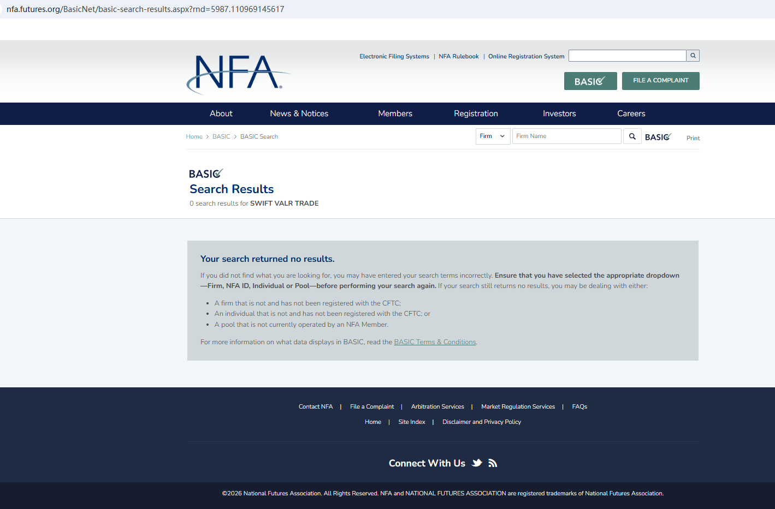This screenshot has width=775, height=509.
Task: Open the FAQs footer link
Action: (579, 406)
